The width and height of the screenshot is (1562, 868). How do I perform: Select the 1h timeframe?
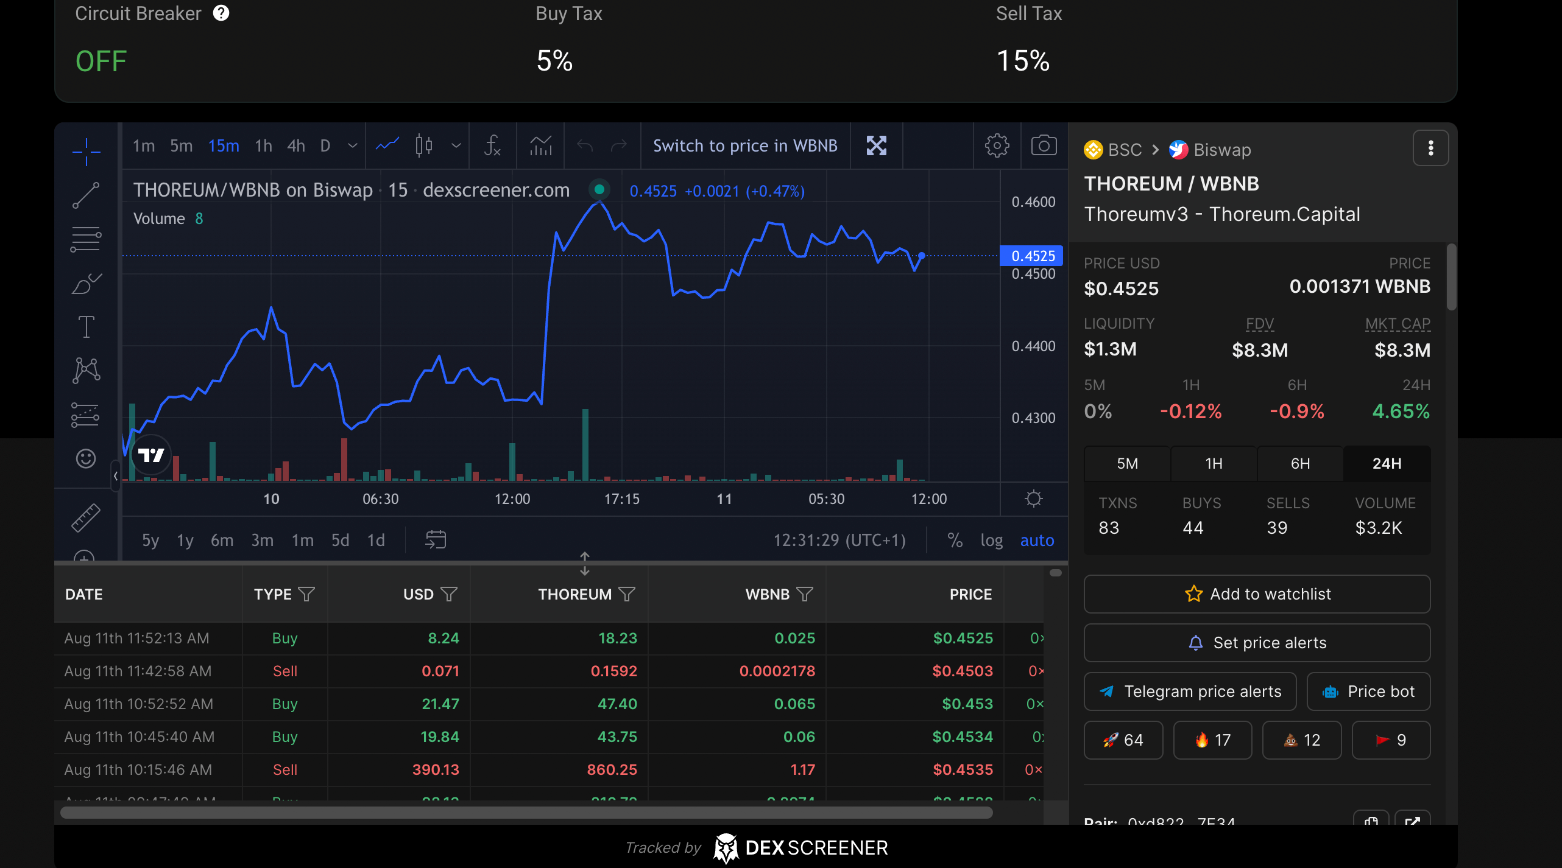pyautogui.click(x=263, y=145)
